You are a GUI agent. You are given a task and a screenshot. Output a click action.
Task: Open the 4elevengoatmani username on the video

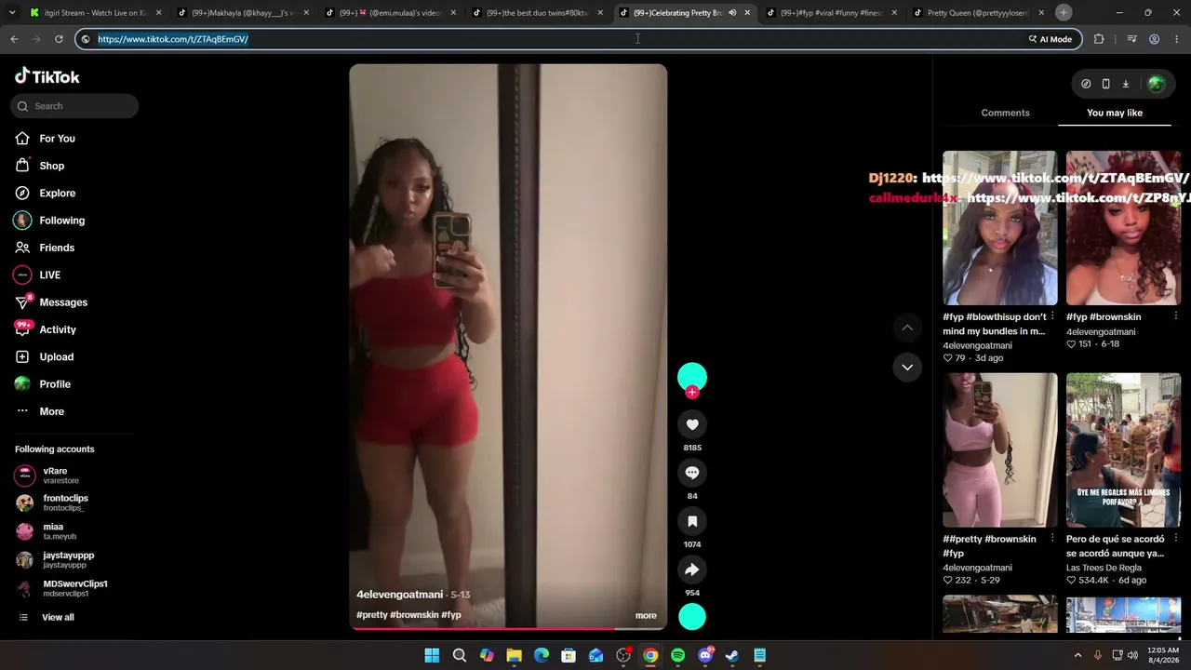[x=400, y=595]
